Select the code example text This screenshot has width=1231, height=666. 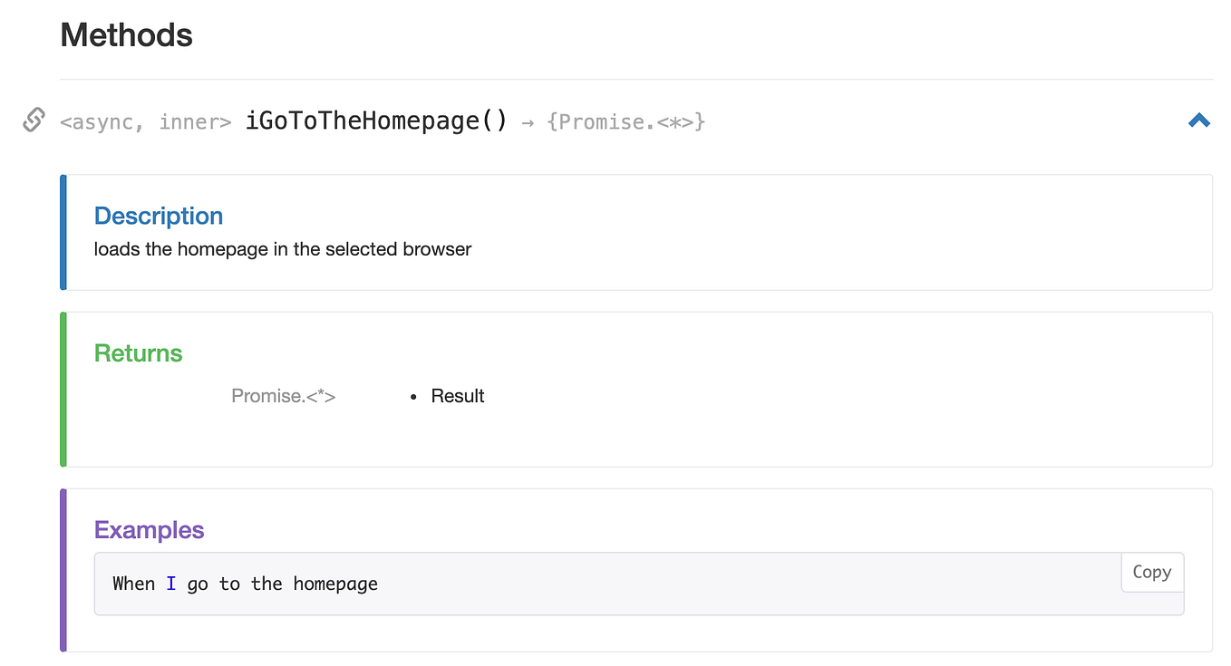pos(245,584)
